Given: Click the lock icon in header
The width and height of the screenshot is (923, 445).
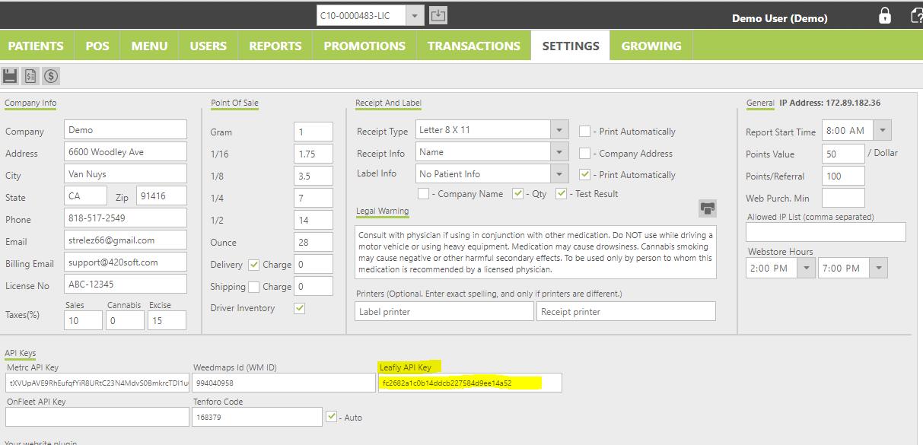Looking at the screenshot, I should [x=885, y=16].
